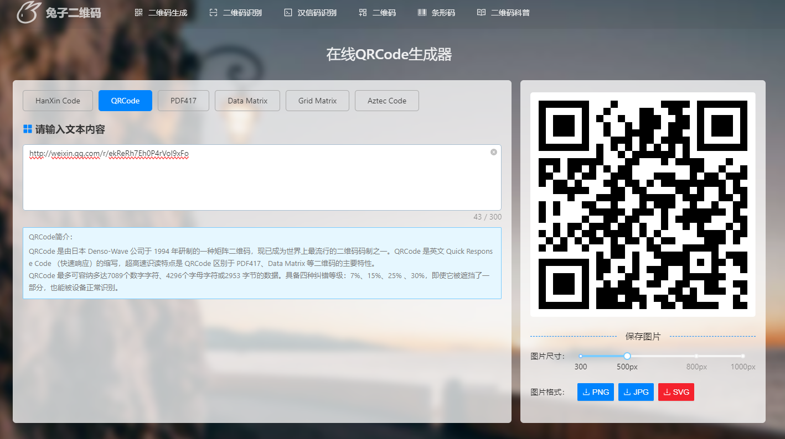Set image size to 300 on slider
Image resolution: width=785 pixels, height=439 pixels.
pos(581,356)
